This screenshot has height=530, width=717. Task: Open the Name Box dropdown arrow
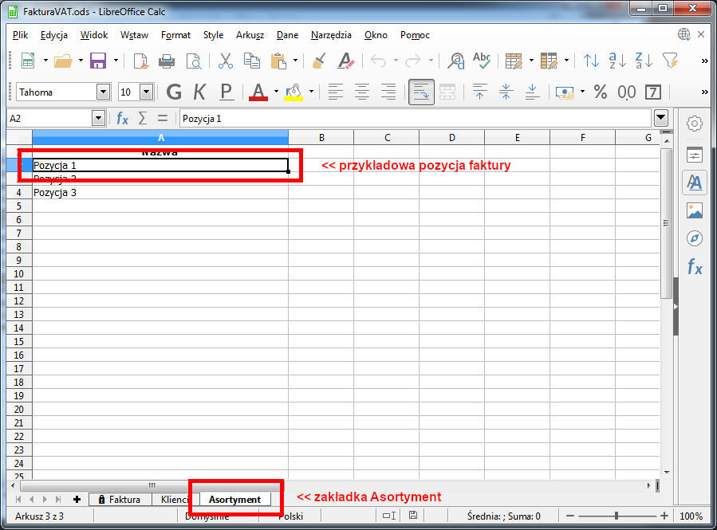point(99,119)
